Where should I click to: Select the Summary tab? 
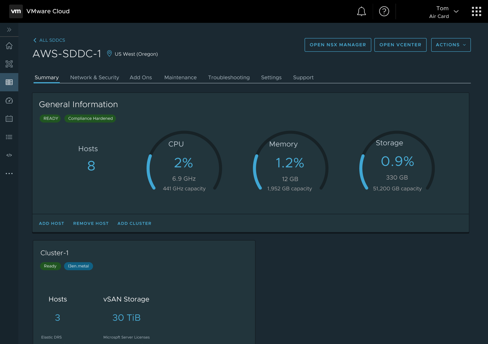coord(47,77)
